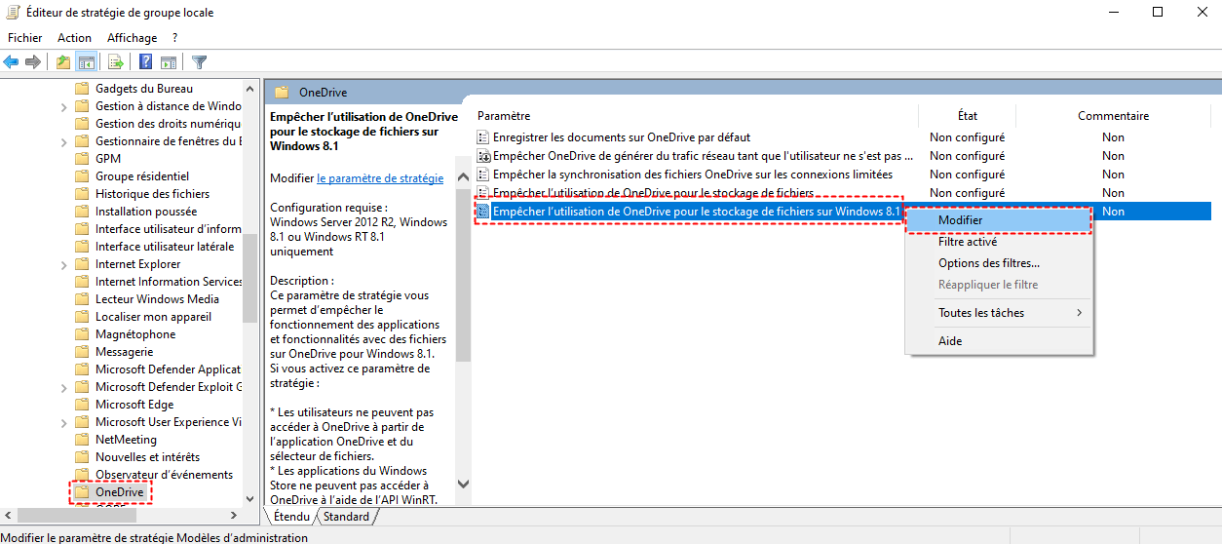Select 'Empêcher l'utilisation de OneDrive ... sur Windows 8.1' row
Image resolution: width=1222 pixels, height=544 pixels.
(x=843, y=212)
